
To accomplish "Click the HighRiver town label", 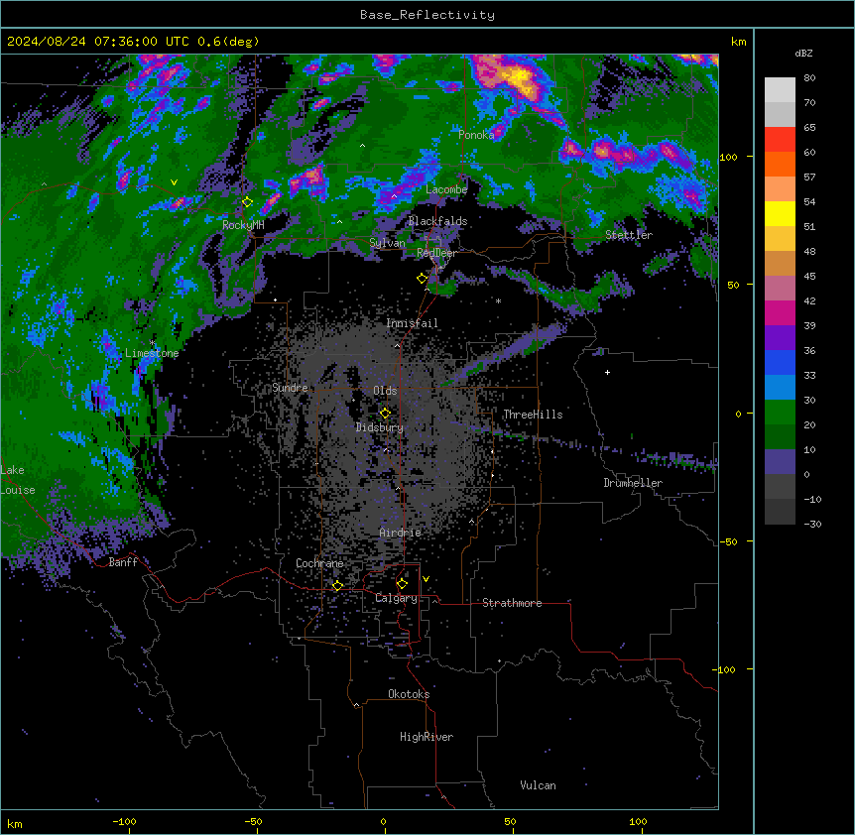I will tap(427, 737).
